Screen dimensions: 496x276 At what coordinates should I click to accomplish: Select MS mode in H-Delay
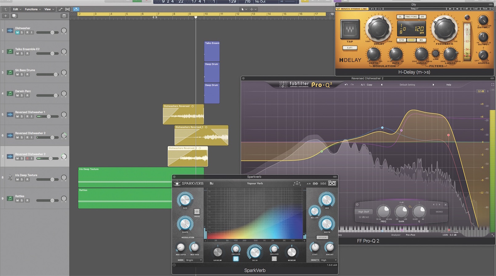click(x=421, y=40)
